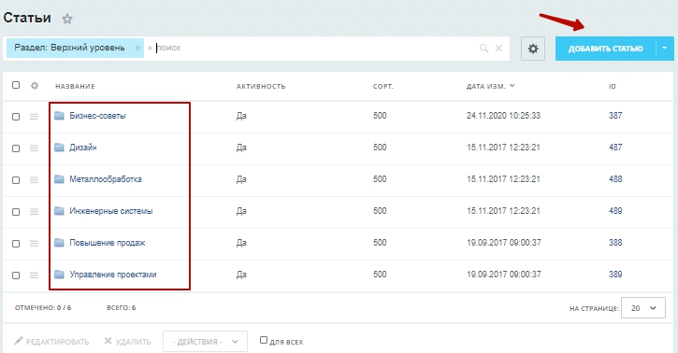Open list settings gear button
Screen dimensions: 678x353
tap(533, 49)
